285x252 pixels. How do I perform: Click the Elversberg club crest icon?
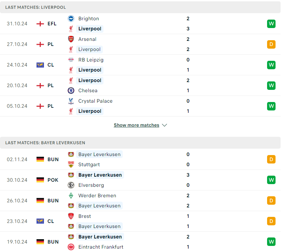click(71, 185)
